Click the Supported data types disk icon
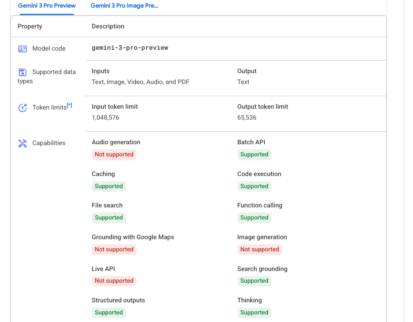Screen dimensions: 413x322 click(x=22, y=72)
